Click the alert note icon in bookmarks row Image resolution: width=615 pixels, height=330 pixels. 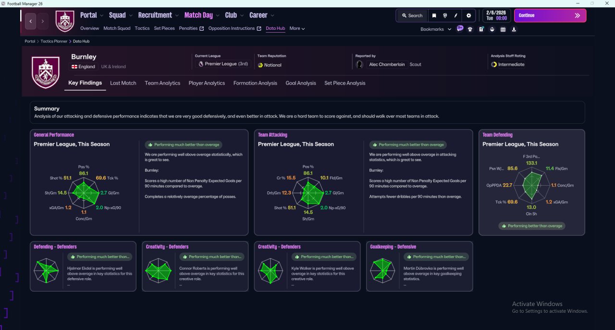[481, 29]
